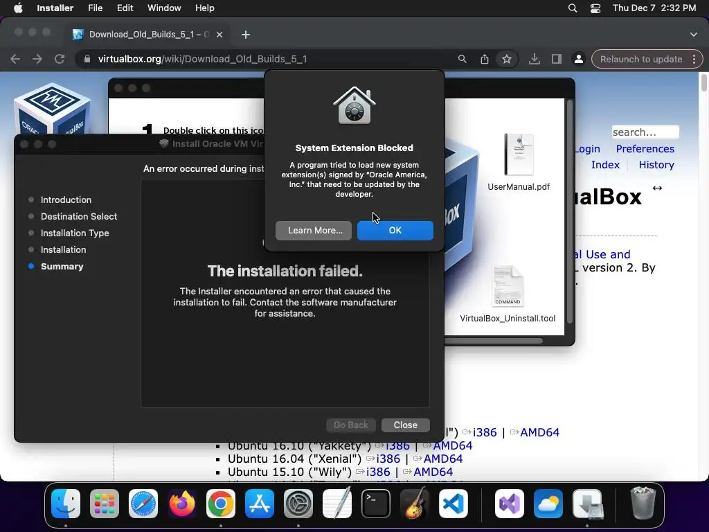
Task: Open AMD64 link for Ubuntu 15.10 Wily
Action: pos(433,472)
